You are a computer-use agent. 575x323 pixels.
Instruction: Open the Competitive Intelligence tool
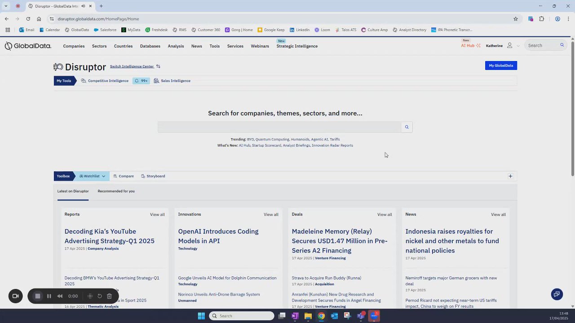tap(105, 81)
